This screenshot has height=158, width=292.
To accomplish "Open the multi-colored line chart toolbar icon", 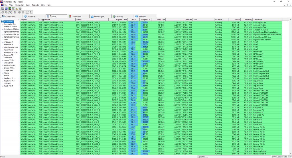I will 13,9.
